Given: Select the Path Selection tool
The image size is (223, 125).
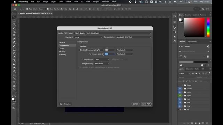Looking at the screenshot, I should (14, 78).
